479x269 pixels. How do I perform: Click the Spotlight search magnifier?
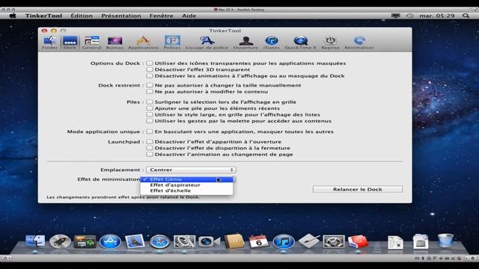[x=466, y=16]
